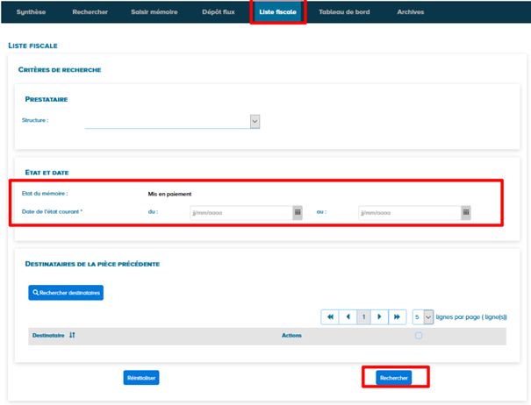Open the Tableau de bord tab
The image size is (531, 405).
coord(343,12)
